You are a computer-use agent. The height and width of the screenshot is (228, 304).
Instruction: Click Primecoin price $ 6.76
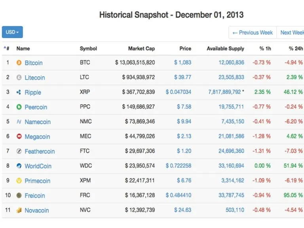click(x=184, y=180)
